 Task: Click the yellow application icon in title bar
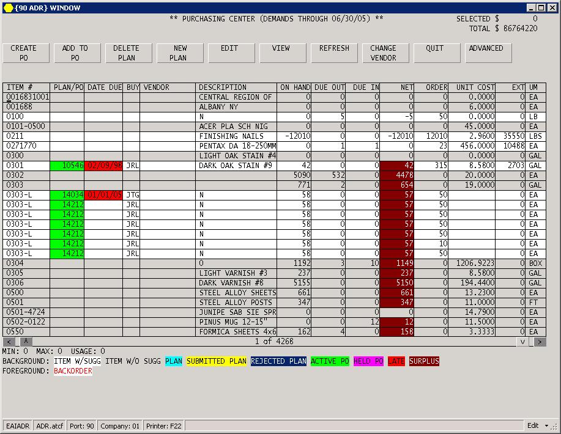click(7, 8)
